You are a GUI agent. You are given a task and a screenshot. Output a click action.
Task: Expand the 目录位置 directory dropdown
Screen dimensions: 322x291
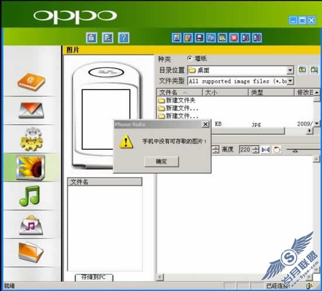point(290,70)
